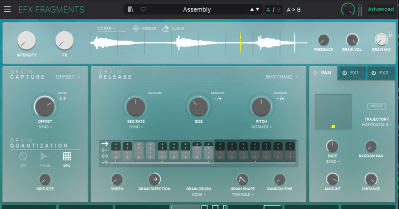Copy A to B with A > B
Image resolution: width=399 pixels, height=209 pixels.
(x=294, y=10)
